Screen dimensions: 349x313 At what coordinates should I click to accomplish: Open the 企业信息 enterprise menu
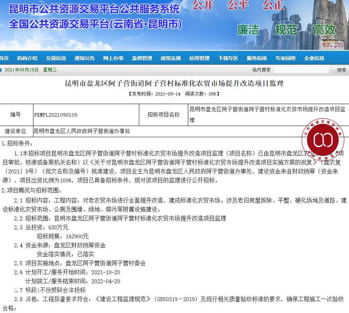click(x=314, y=58)
